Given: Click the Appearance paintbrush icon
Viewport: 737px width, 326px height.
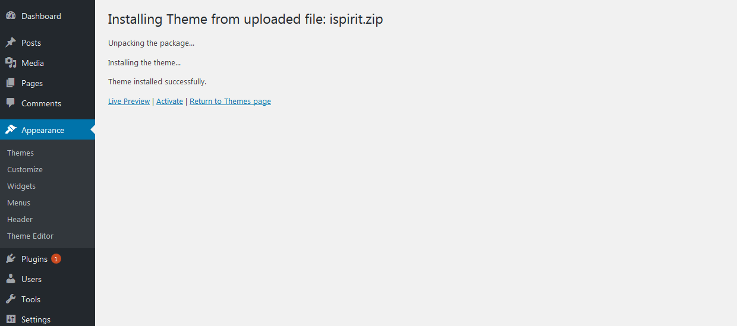Looking at the screenshot, I should (11, 130).
